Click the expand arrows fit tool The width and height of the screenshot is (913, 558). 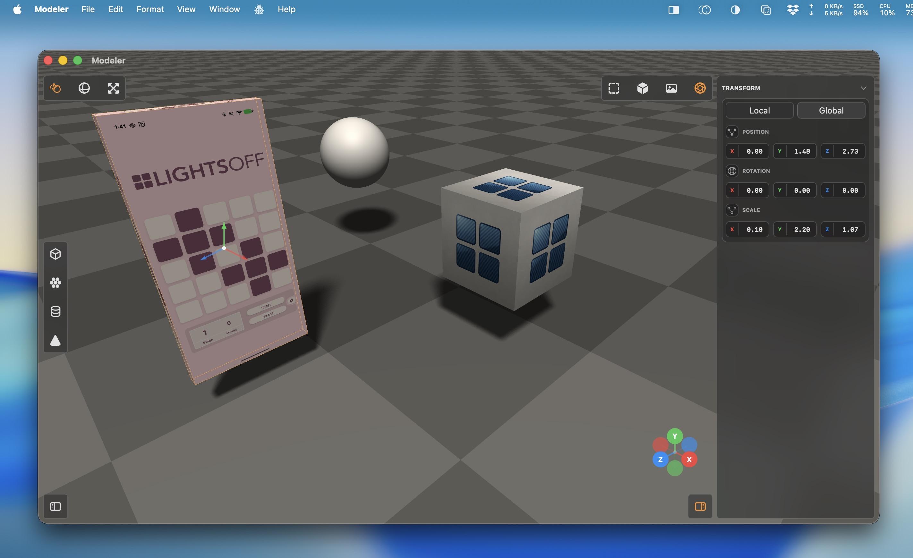click(113, 88)
